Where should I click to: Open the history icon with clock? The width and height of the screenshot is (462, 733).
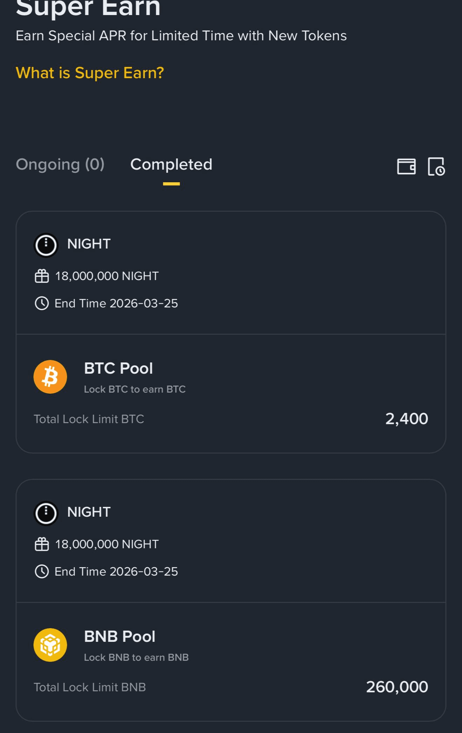[x=436, y=166]
